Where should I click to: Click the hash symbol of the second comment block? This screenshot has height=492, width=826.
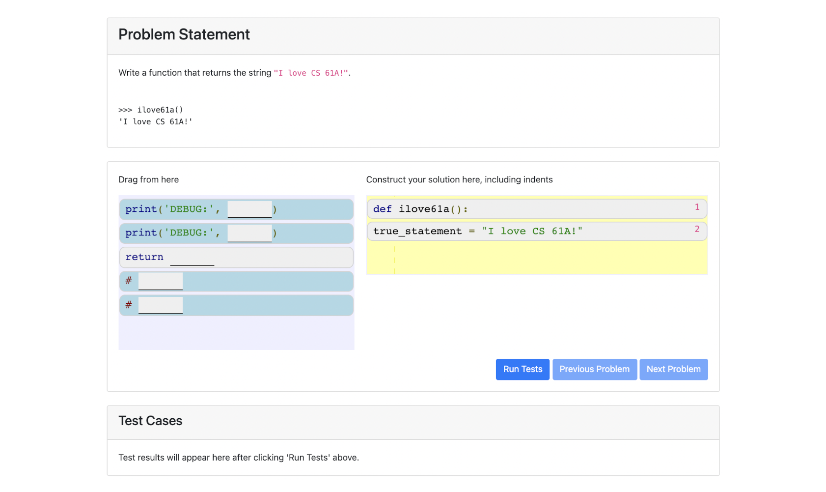click(129, 305)
